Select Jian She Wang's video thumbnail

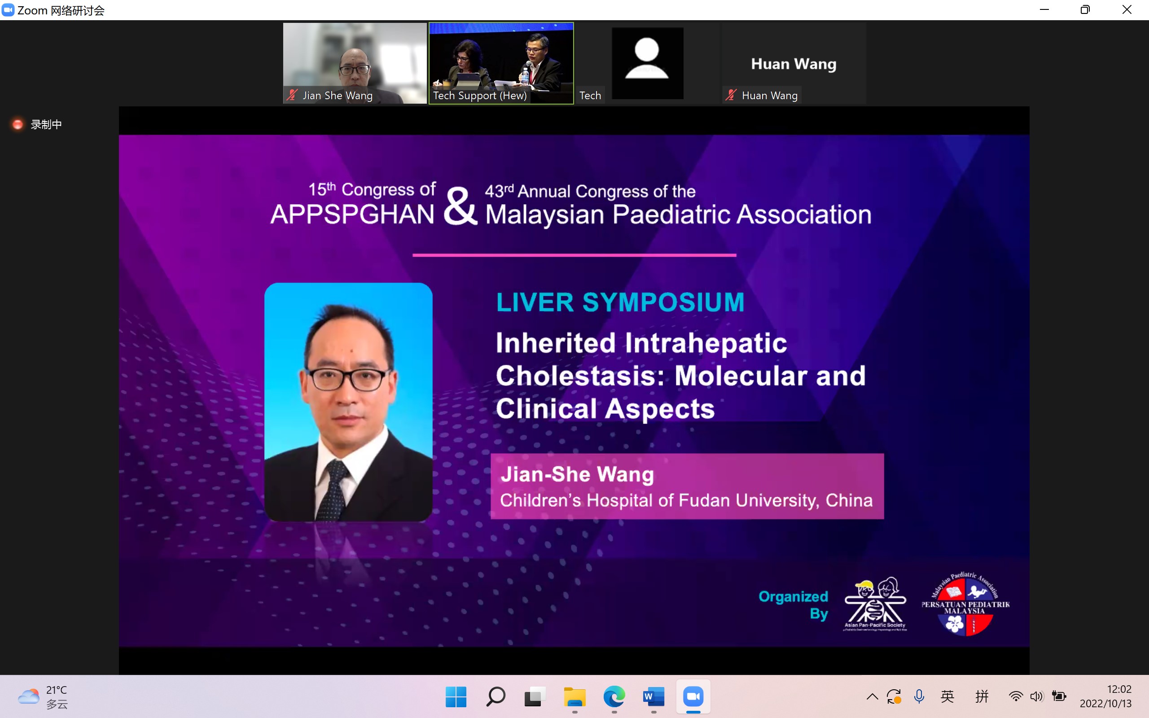coord(355,63)
